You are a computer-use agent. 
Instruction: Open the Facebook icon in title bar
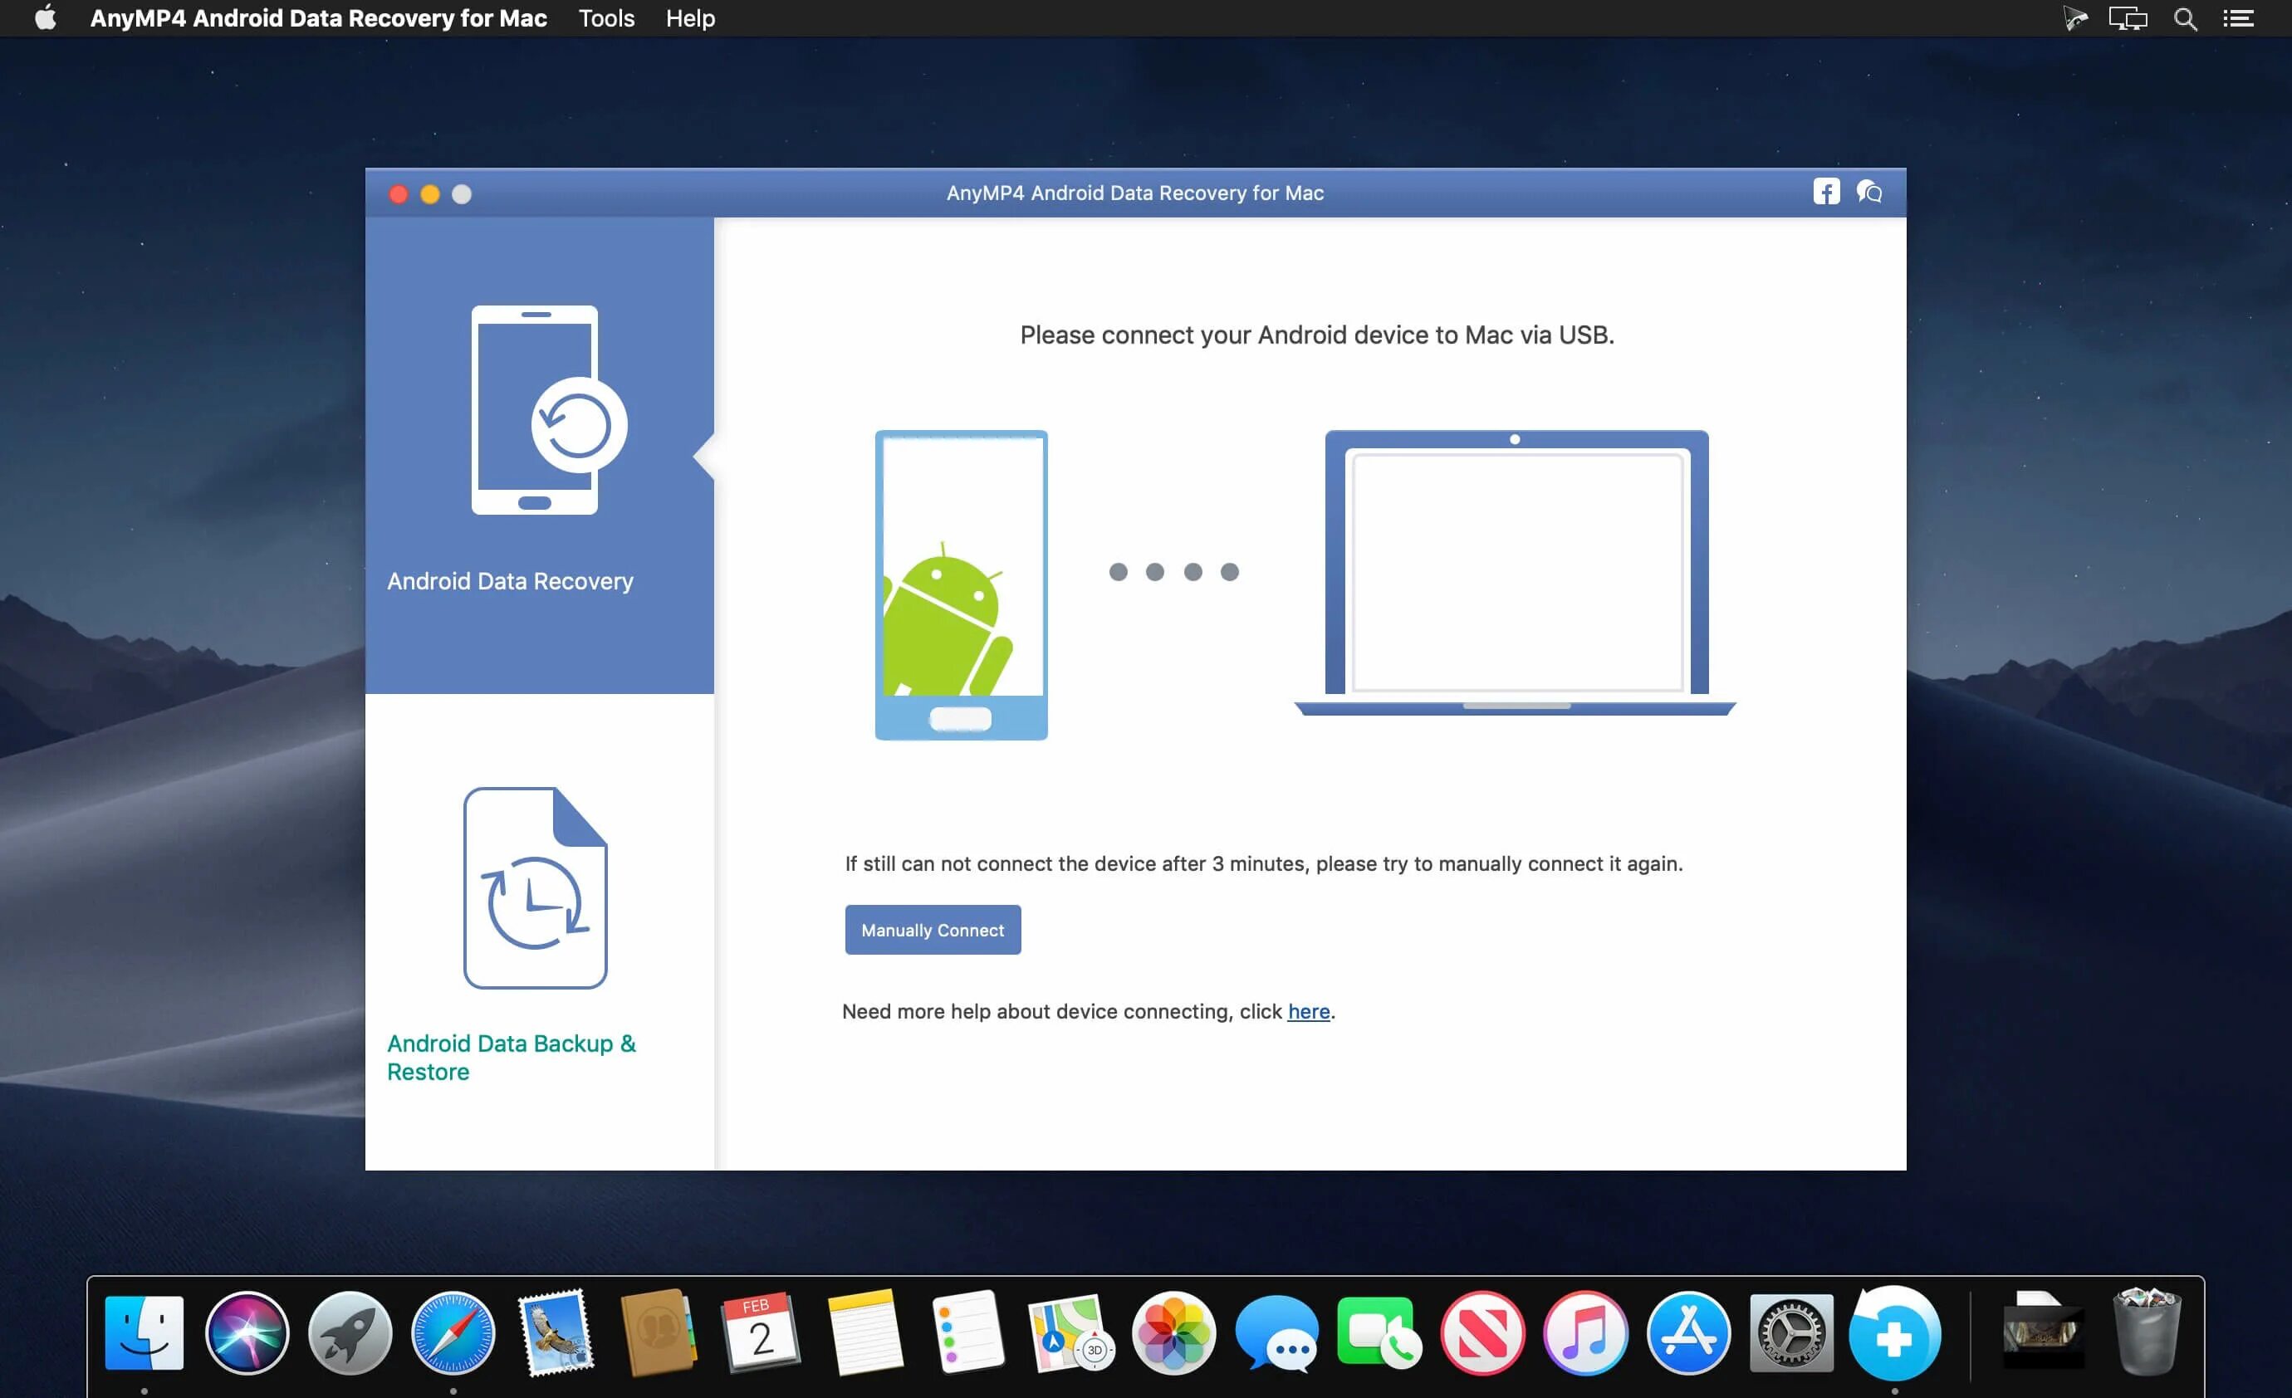point(1825,193)
